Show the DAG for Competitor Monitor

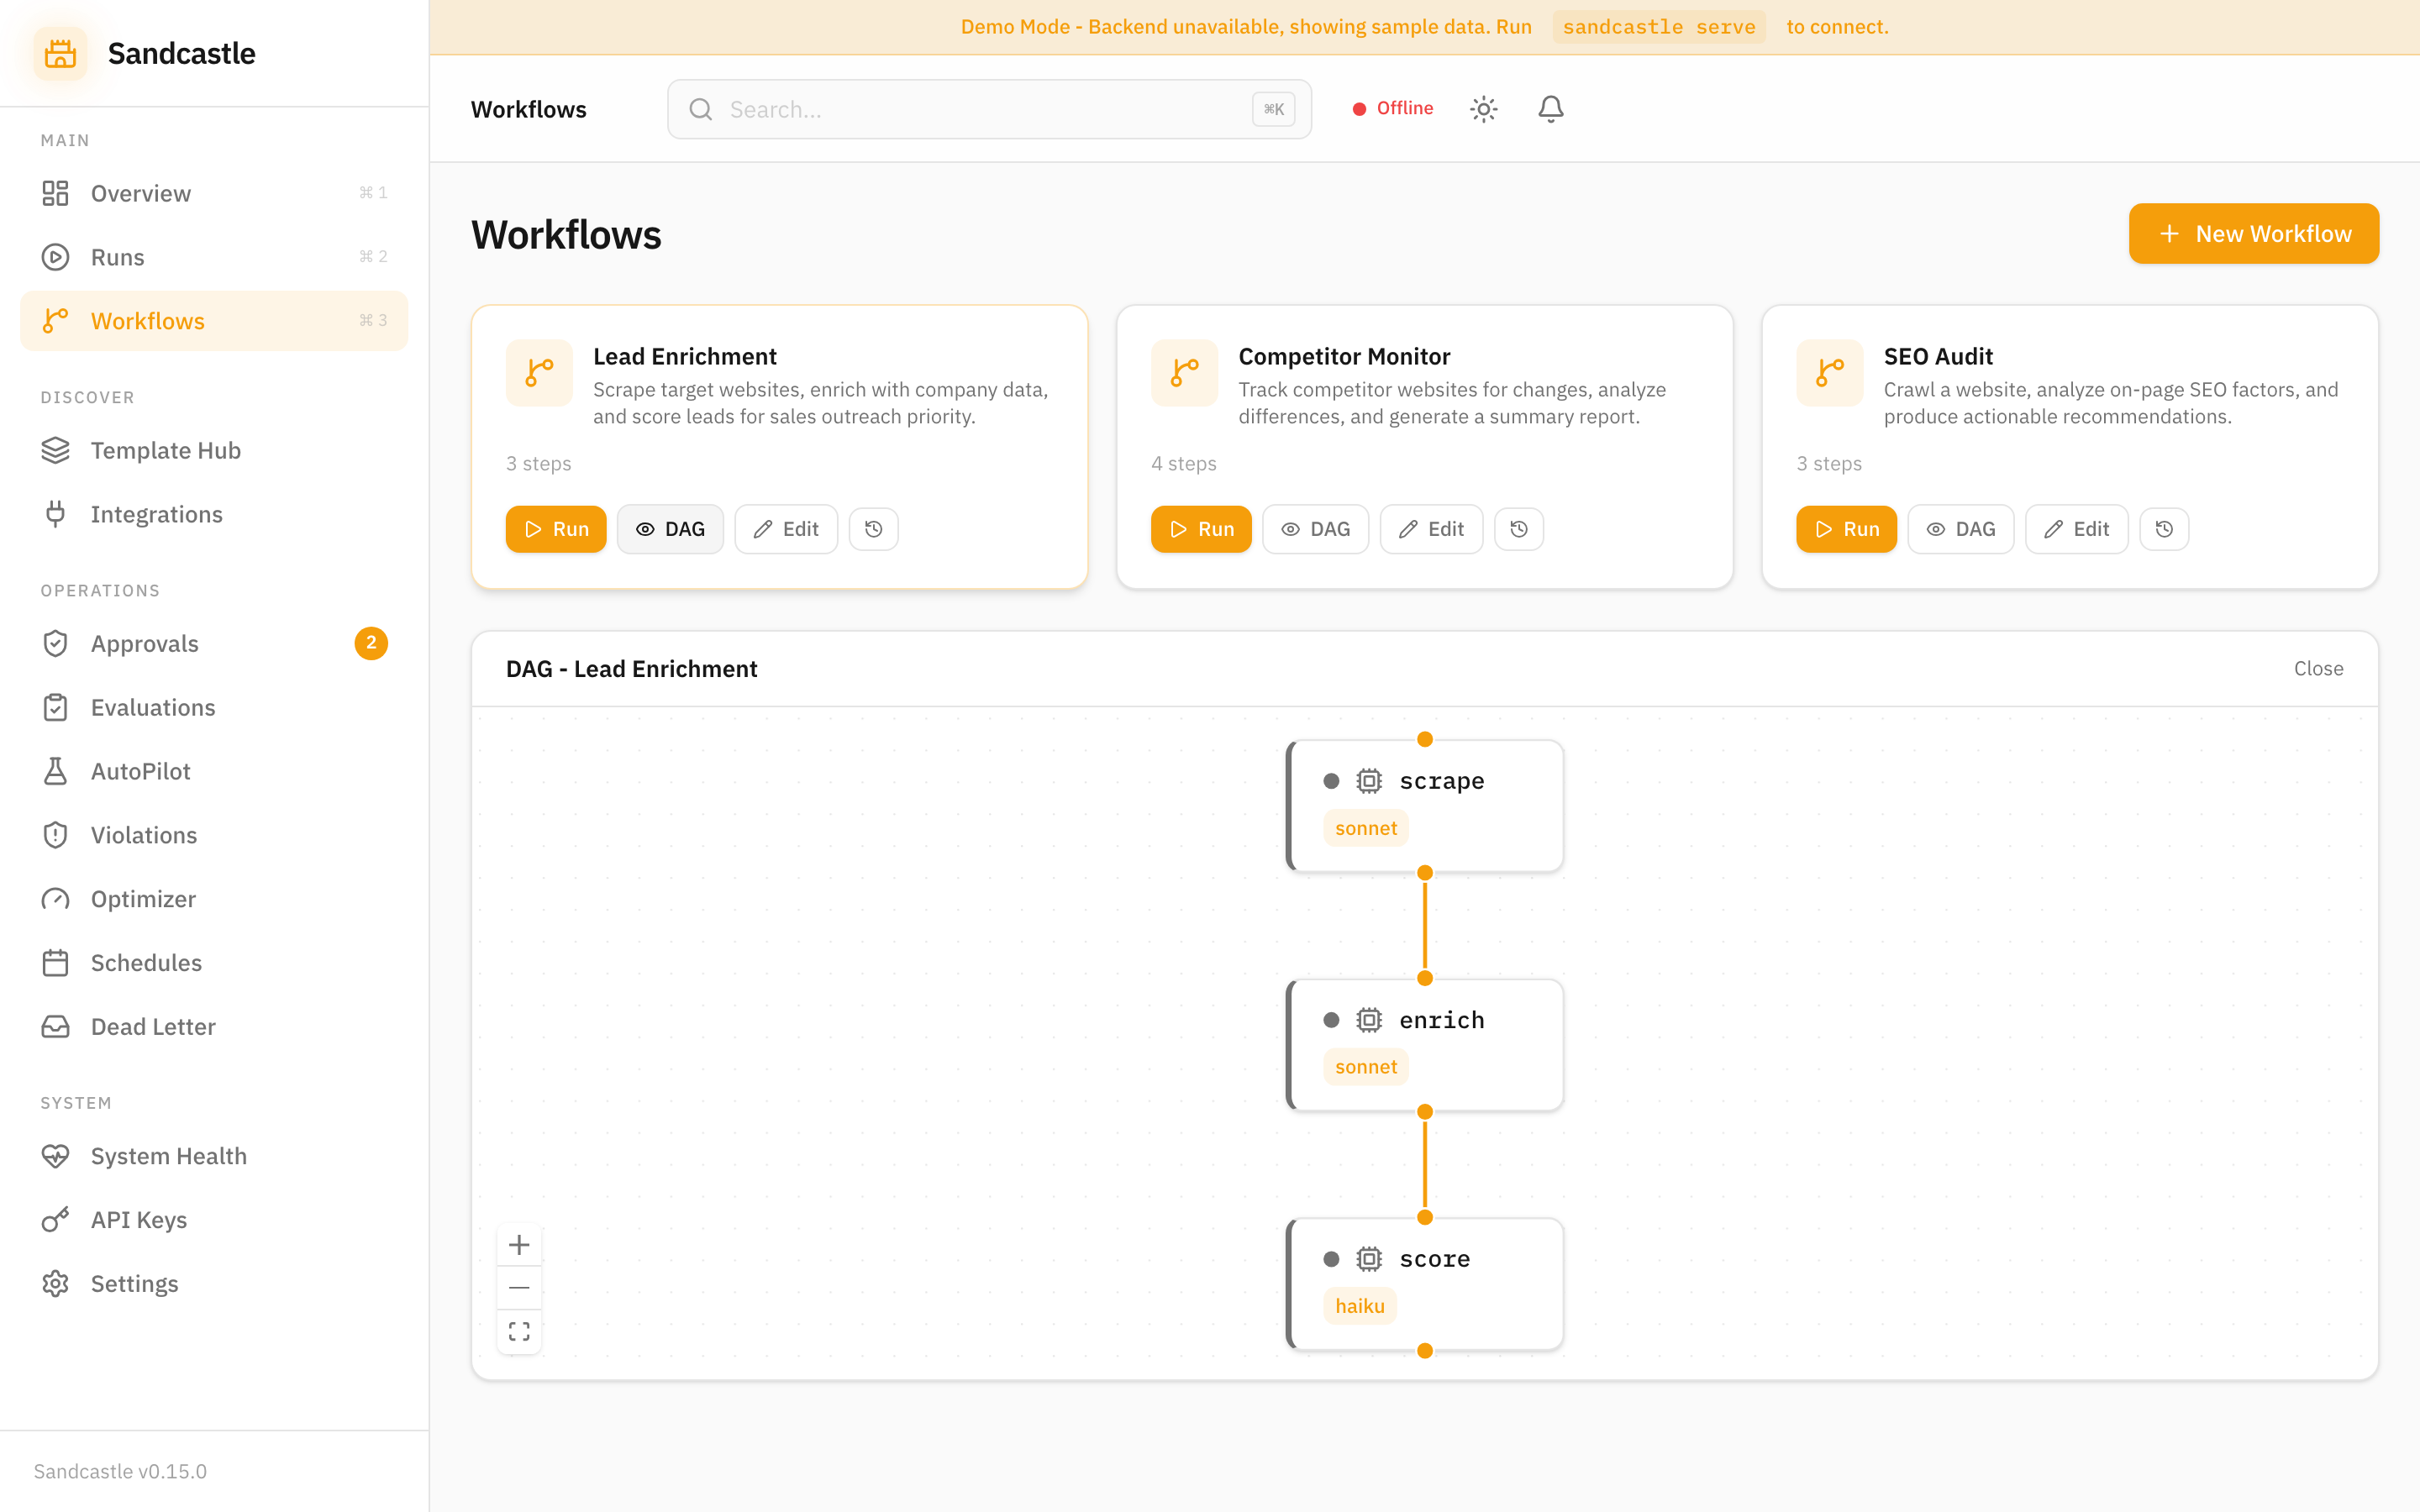[x=1315, y=529]
